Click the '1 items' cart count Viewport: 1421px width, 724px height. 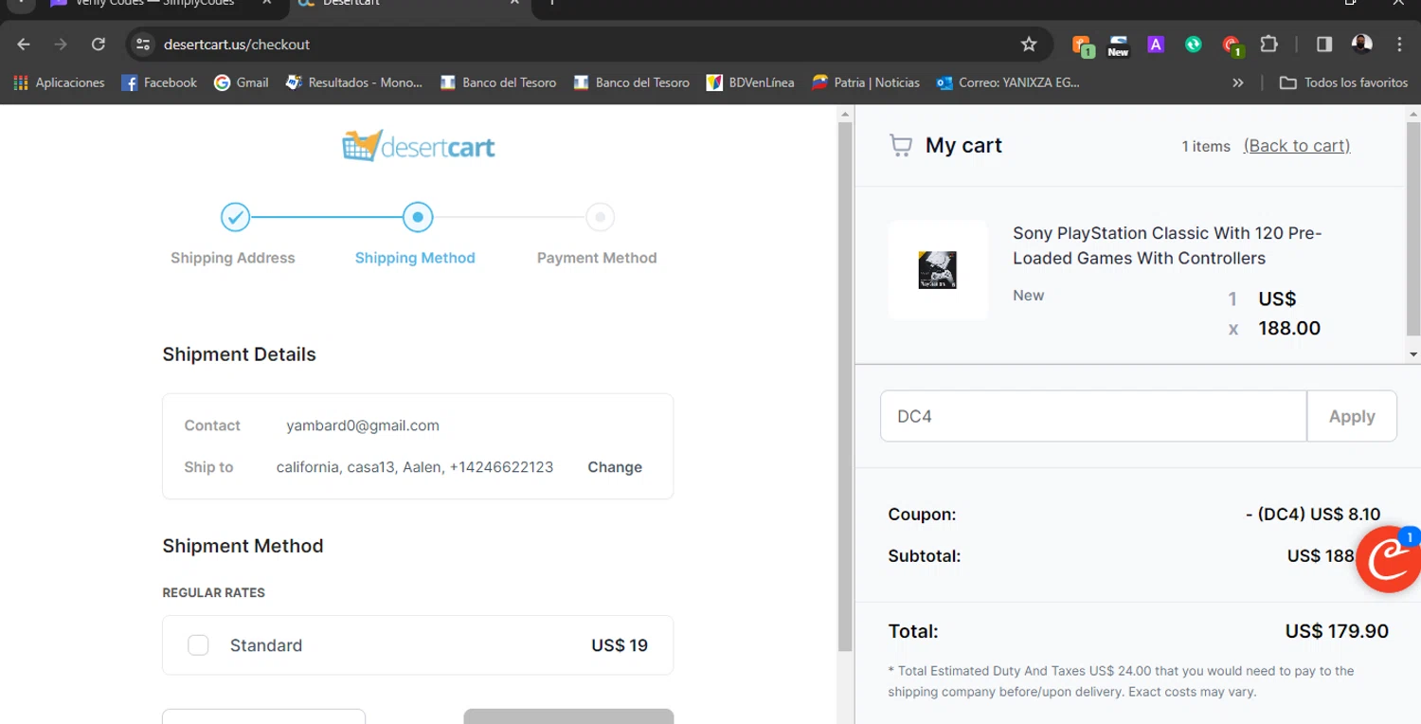pyautogui.click(x=1206, y=146)
